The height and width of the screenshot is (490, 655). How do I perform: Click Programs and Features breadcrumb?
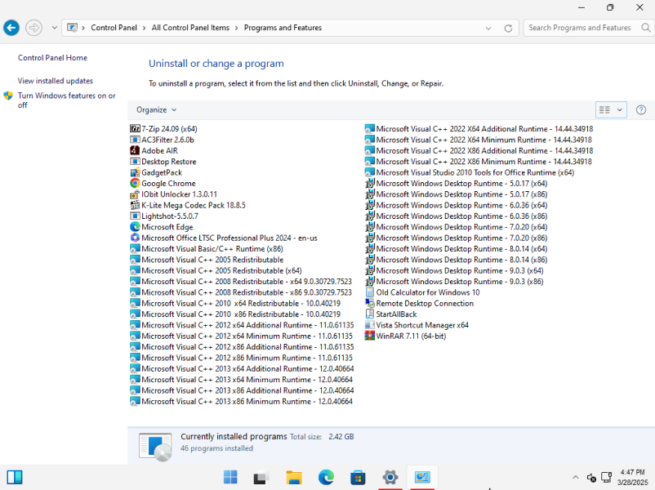pos(283,28)
